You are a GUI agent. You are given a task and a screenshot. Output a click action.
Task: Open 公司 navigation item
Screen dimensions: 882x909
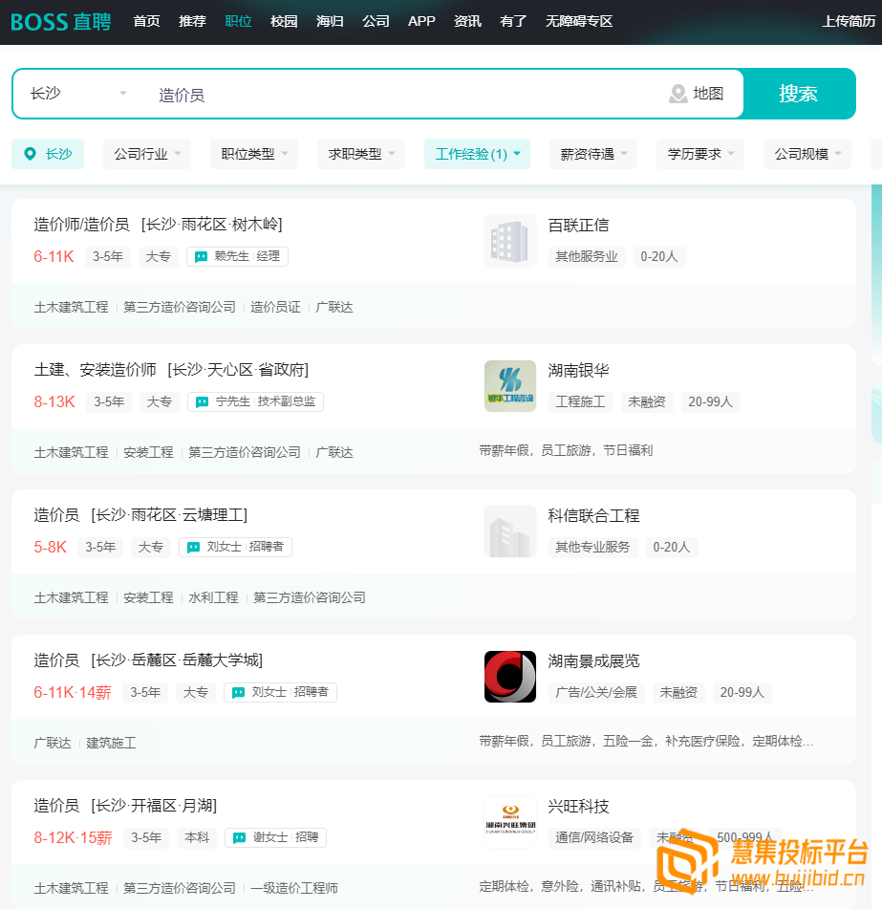tap(376, 21)
